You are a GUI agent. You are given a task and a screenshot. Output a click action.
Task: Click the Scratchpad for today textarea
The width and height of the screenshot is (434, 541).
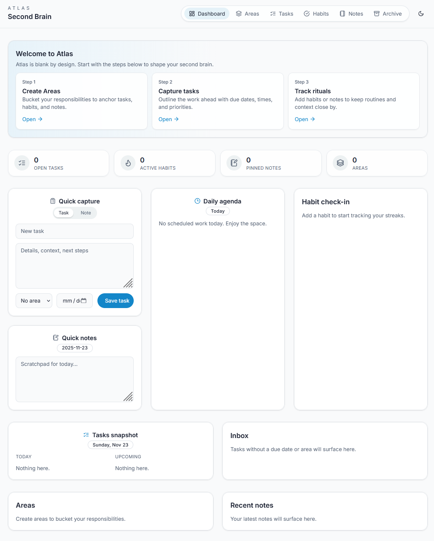point(75,379)
